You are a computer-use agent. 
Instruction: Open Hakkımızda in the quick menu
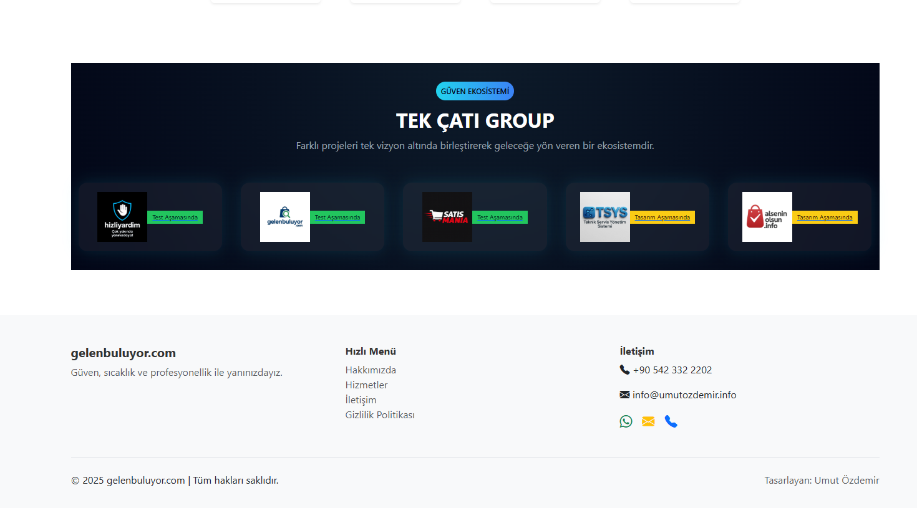(x=371, y=370)
